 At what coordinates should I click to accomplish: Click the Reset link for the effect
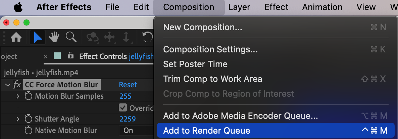128,85
